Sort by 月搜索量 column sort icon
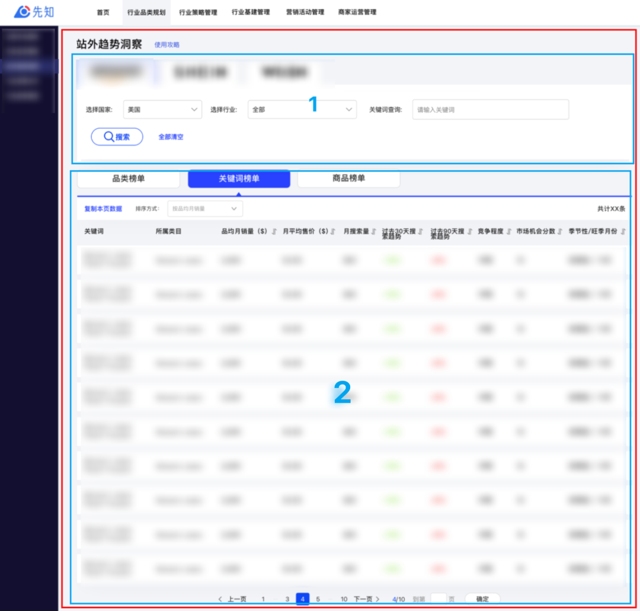The width and height of the screenshot is (640, 611). click(x=373, y=231)
